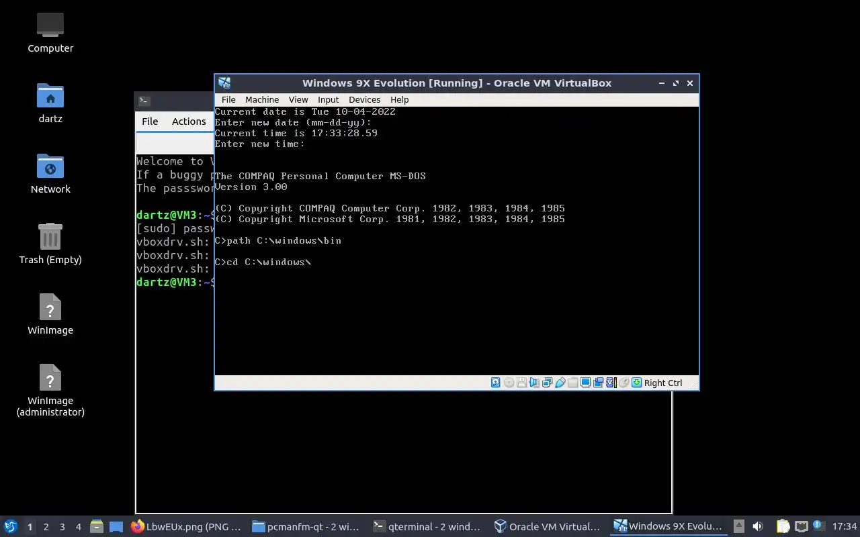Switch to virtual desktop 1
The width and height of the screenshot is (860, 537).
tap(30, 527)
